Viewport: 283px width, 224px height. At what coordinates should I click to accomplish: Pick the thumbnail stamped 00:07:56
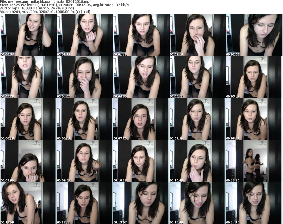[198, 119]
